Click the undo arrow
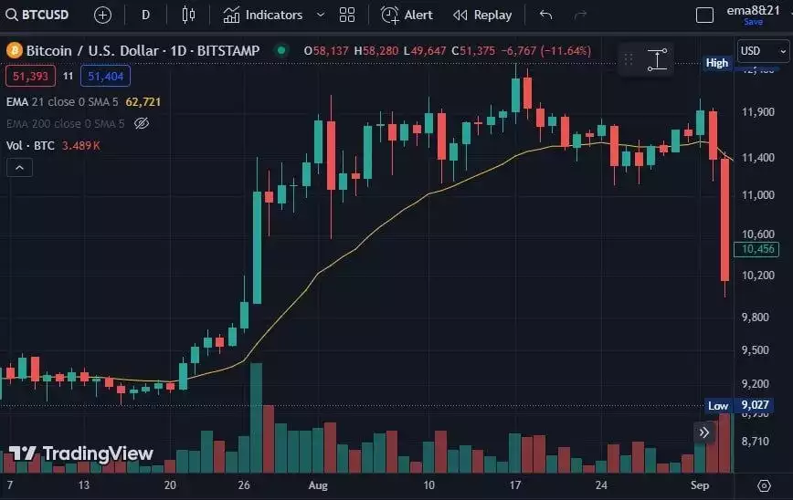Viewport: 793px width, 500px height. pyautogui.click(x=545, y=15)
